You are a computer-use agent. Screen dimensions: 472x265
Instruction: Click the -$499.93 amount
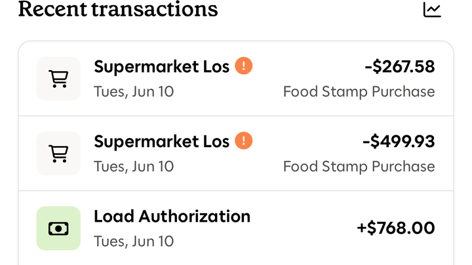399,141
